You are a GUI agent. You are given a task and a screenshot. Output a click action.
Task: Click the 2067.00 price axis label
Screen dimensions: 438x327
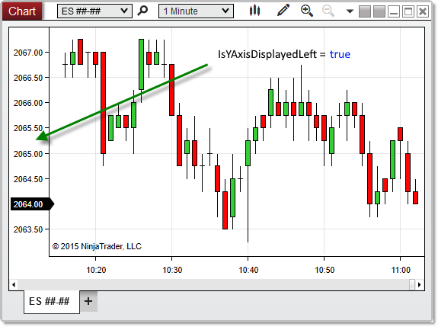(x=28, y=53)
